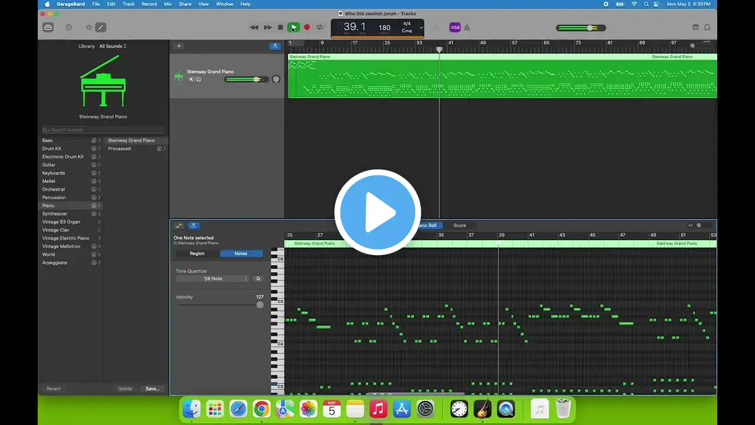755x425 pixels.
Task: Adjust the master volume slider
Action: [580, 28]
